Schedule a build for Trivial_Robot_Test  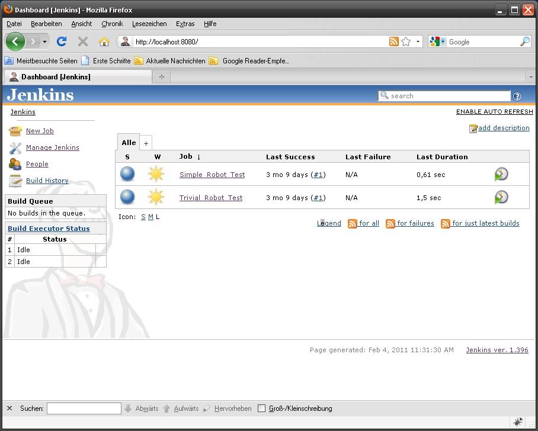[x=501, y=197]
